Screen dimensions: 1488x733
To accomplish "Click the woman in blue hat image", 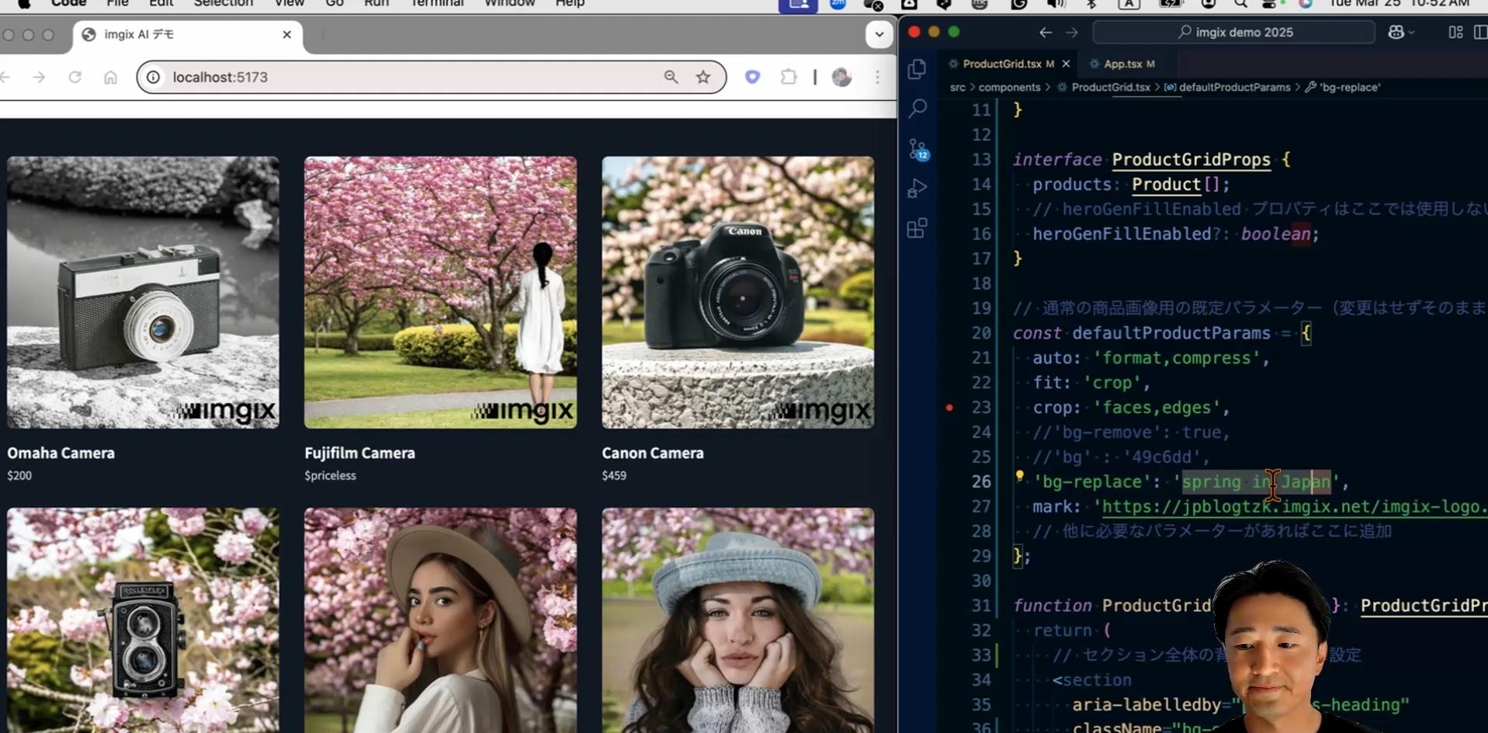I will coord(738,620).
